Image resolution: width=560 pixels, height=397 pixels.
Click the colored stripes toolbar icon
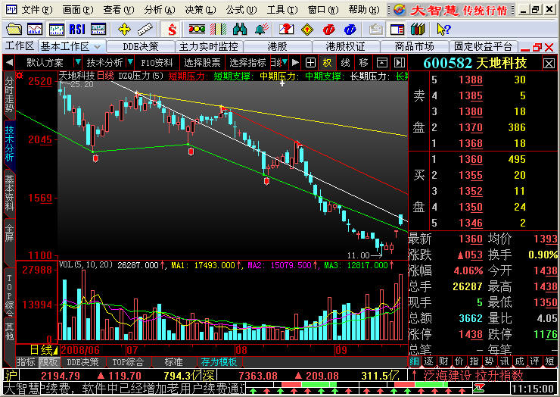point(218,29)
